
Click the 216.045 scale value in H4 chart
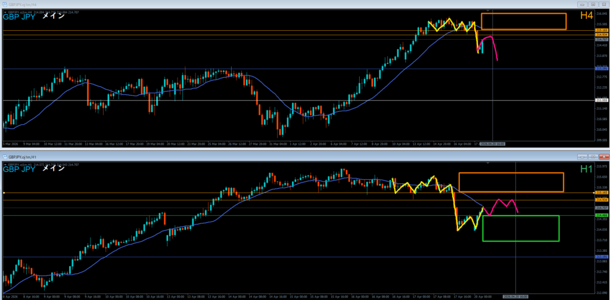tap(602, 14)
